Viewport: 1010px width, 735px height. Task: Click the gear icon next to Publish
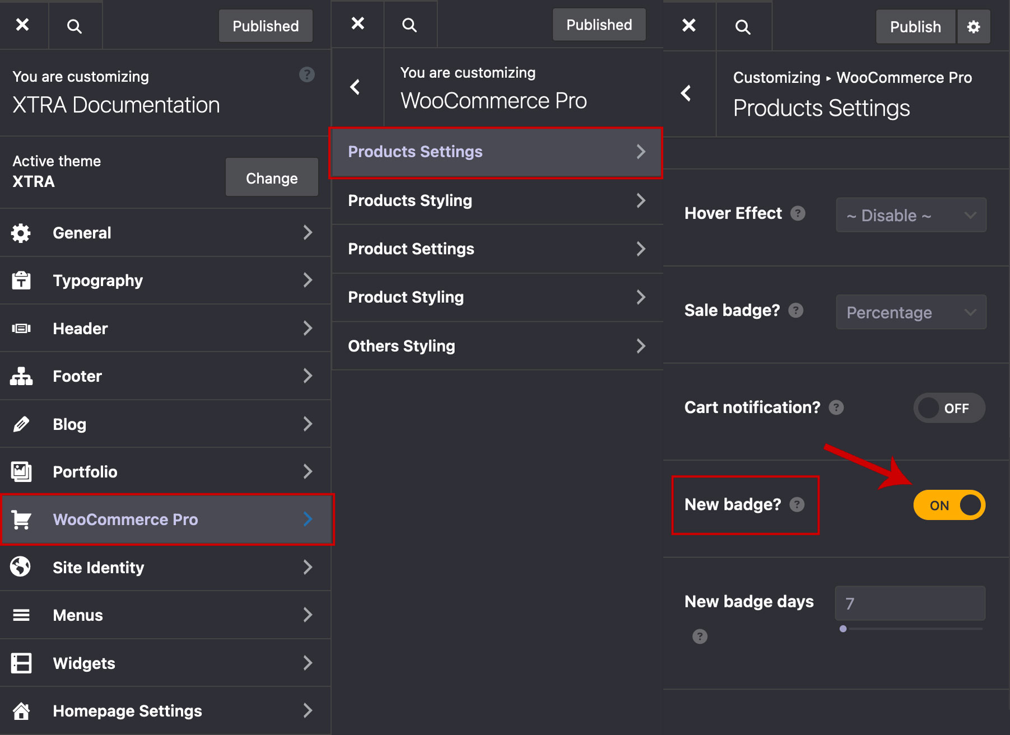coord(974,27)
